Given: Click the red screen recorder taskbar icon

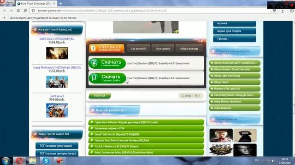Looking at the screenshot, I should click(x=59, y=161).
